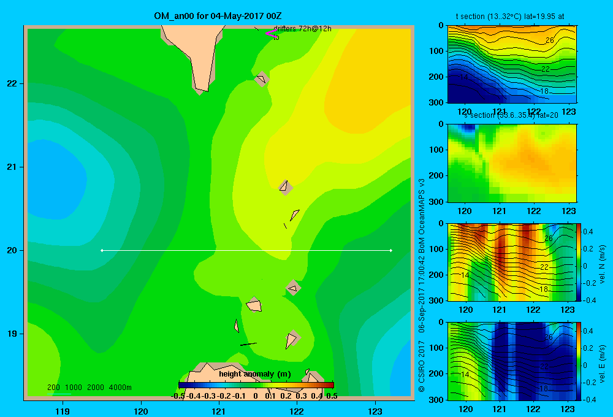
Task: Click the "vel. N (m/s)" axis label
Action: click(x=602, y=264)
